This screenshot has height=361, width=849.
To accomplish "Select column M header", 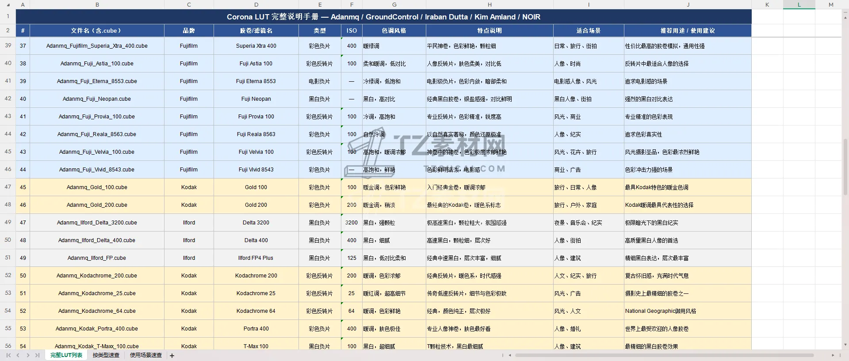I will point(831,4).
